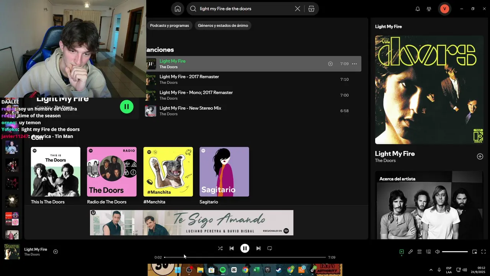Toggle the Now Playing view button
Viewport: 490px width, 276px height.
point(402,252)
